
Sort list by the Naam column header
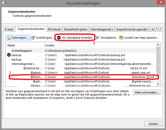click(24, 45)
